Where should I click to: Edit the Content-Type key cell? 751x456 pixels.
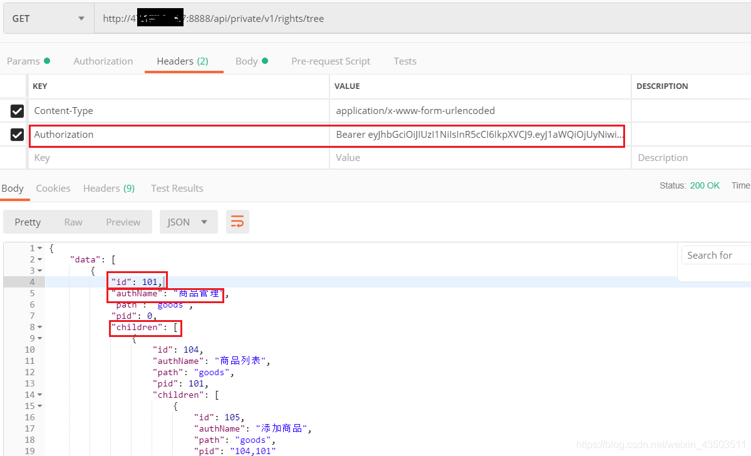(179, 111)
